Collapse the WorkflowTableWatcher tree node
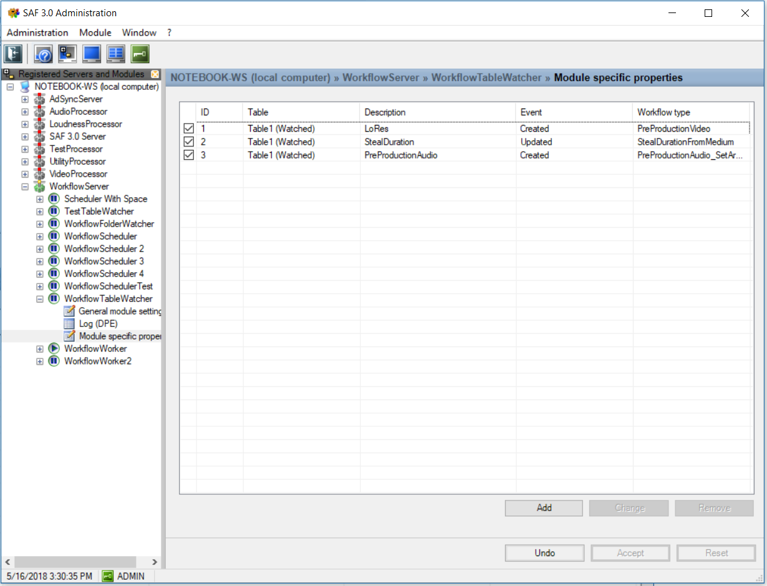Image resolution: width=767 pixels, height=586 pixels. point(40,299)
